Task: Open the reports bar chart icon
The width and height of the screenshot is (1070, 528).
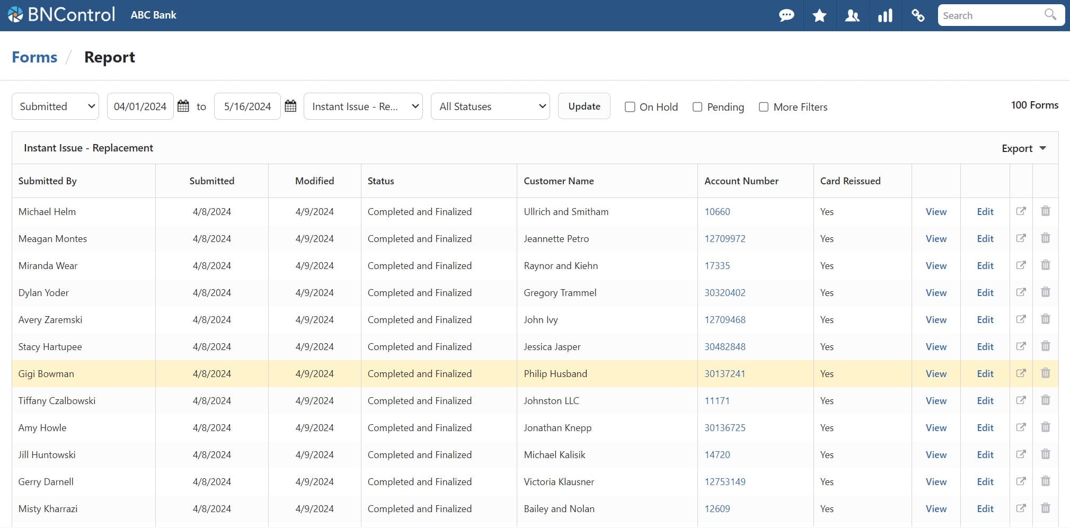Action: [x=885, y=15]
